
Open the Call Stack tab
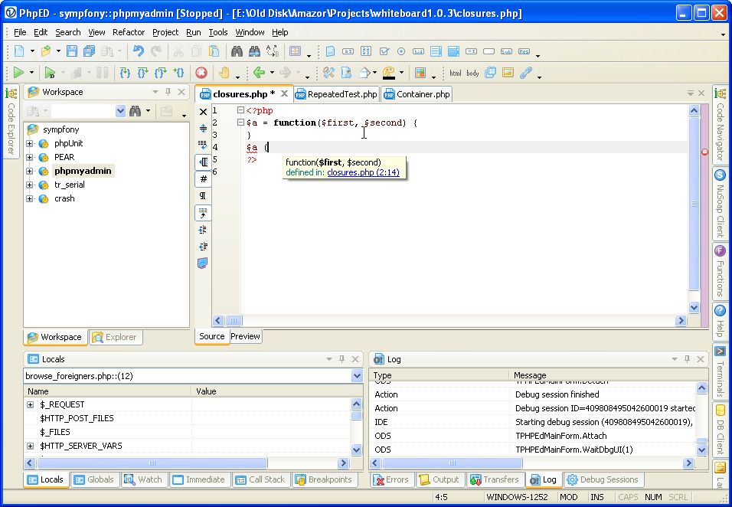click(x=260, y=479)
